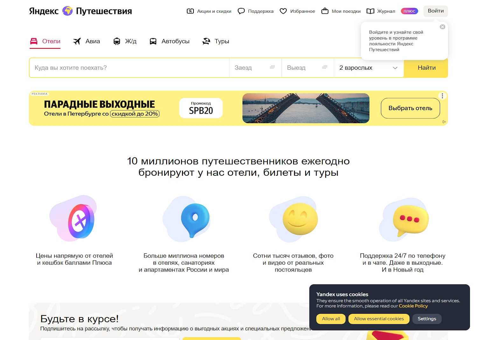Click the discount tag icon by Акции

click(x=190, y=11)
